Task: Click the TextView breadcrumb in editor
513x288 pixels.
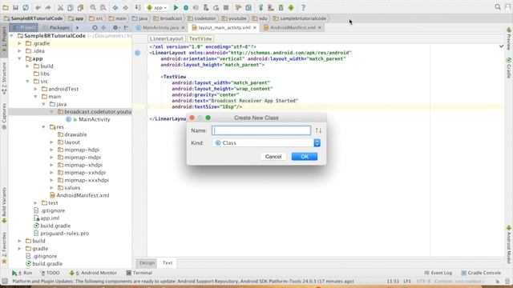Action: (200, 38)
